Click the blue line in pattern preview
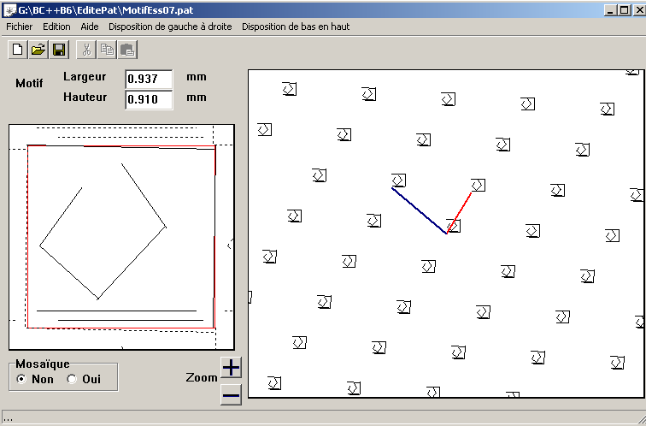 point(419,210)
